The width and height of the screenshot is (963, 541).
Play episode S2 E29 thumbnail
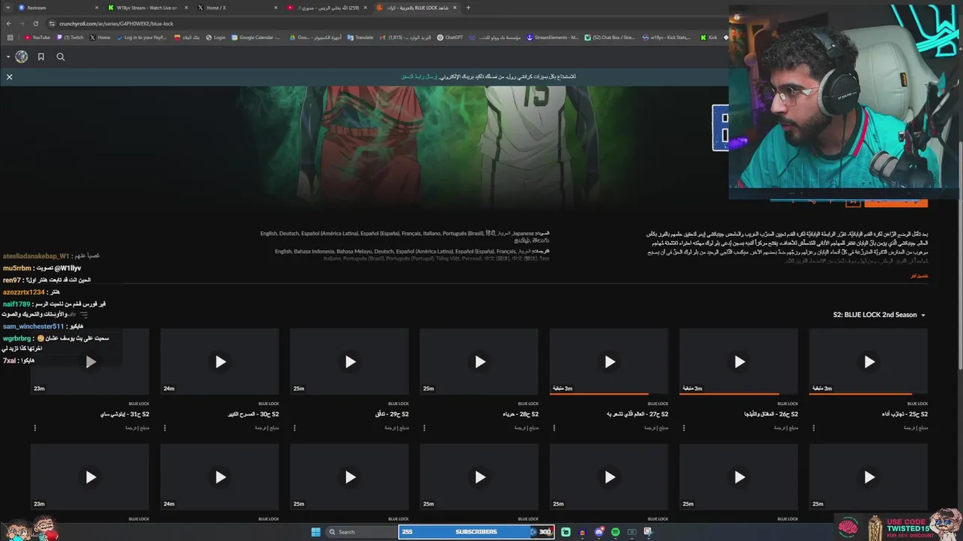[x=350, y=361]
